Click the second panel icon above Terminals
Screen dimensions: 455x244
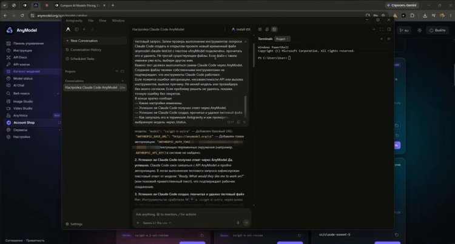pyautogui.click(x=267, y=29)
